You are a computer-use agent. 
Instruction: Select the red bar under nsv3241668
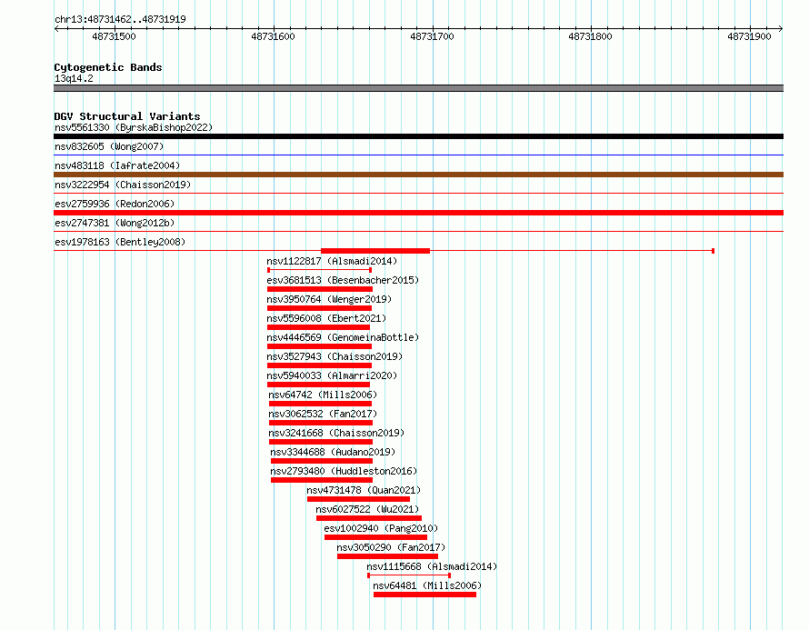[x=320, y=442]
